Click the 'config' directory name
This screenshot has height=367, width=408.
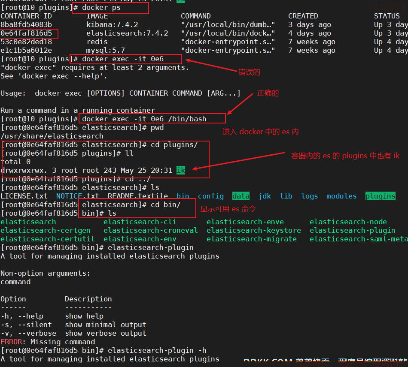(x=211, y=196)
